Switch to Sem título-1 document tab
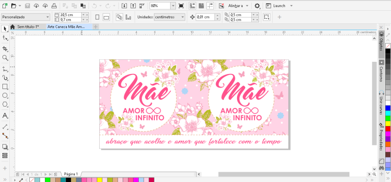 click(28, 27)
